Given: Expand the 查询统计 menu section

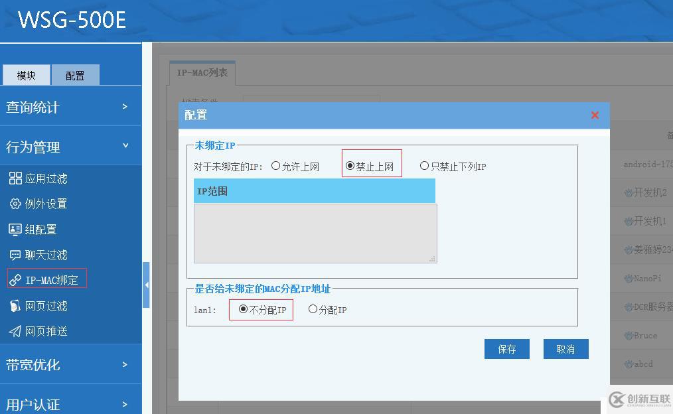Looking at the screenshot, I should (71, 106).
